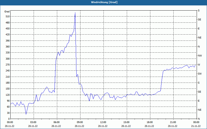Image resolution: width=207 pixels, height=129 pixels.
Task: Click the 300 y-axis label
Action: (8, 59)
